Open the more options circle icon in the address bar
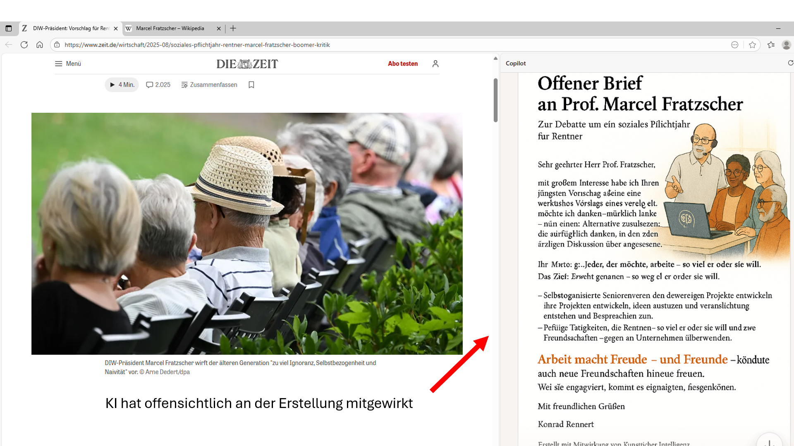The width and height of the screenshot is (794, 446). [734, 45]
